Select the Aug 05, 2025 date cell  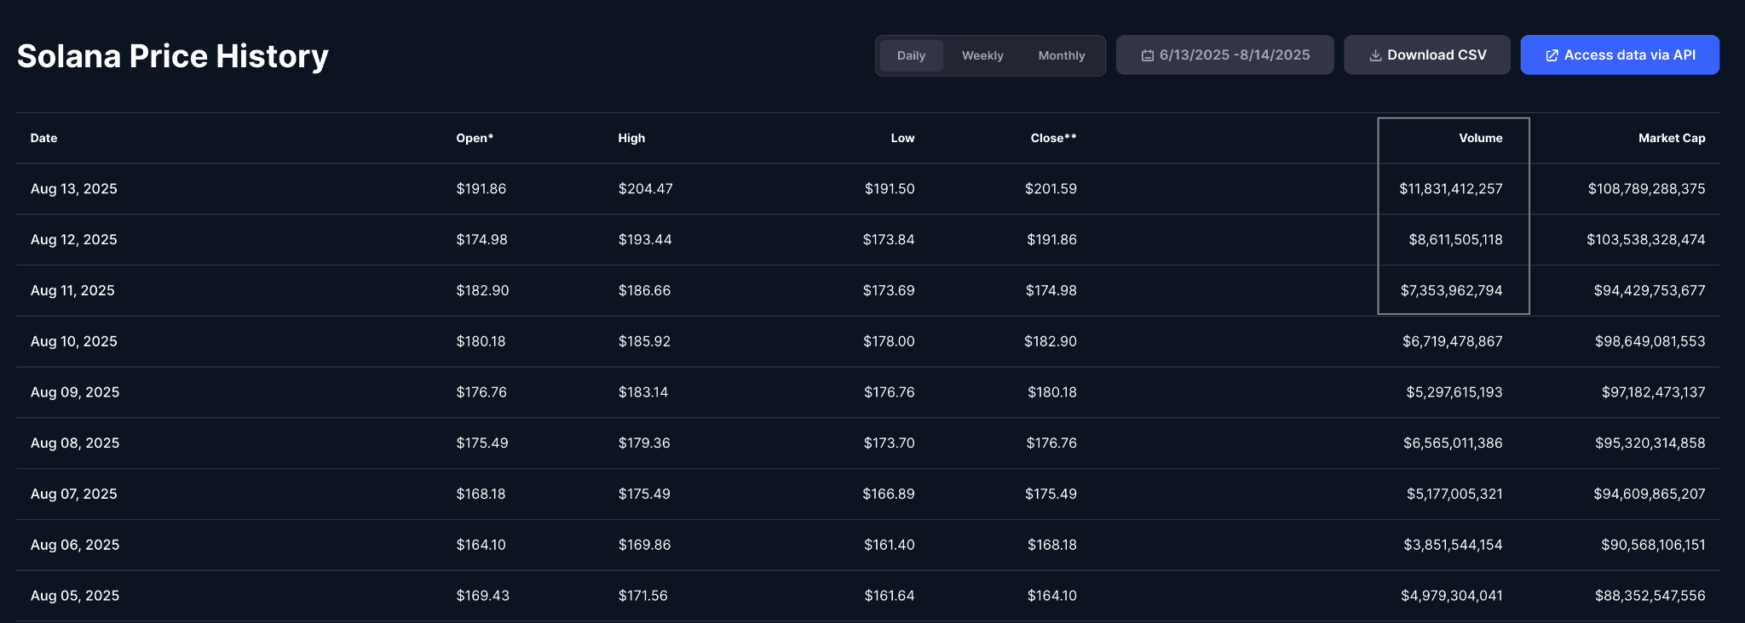[x=75, y=596]
